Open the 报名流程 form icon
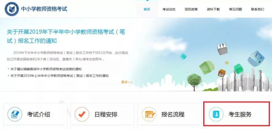 [149, 114]
